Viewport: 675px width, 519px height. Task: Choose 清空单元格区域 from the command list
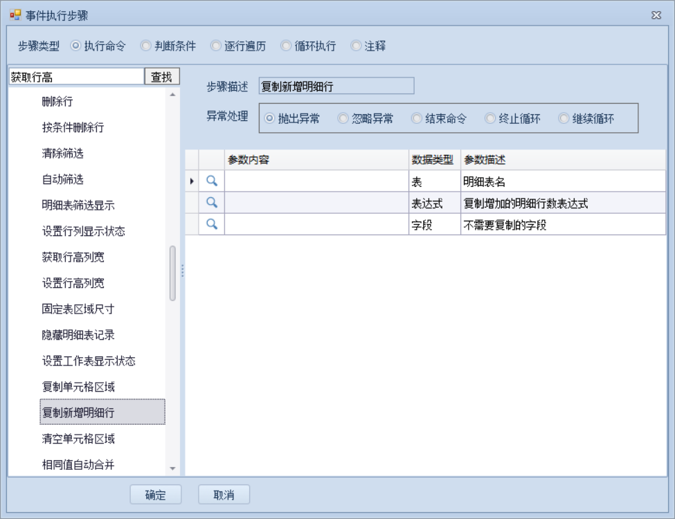coord(78,439)
